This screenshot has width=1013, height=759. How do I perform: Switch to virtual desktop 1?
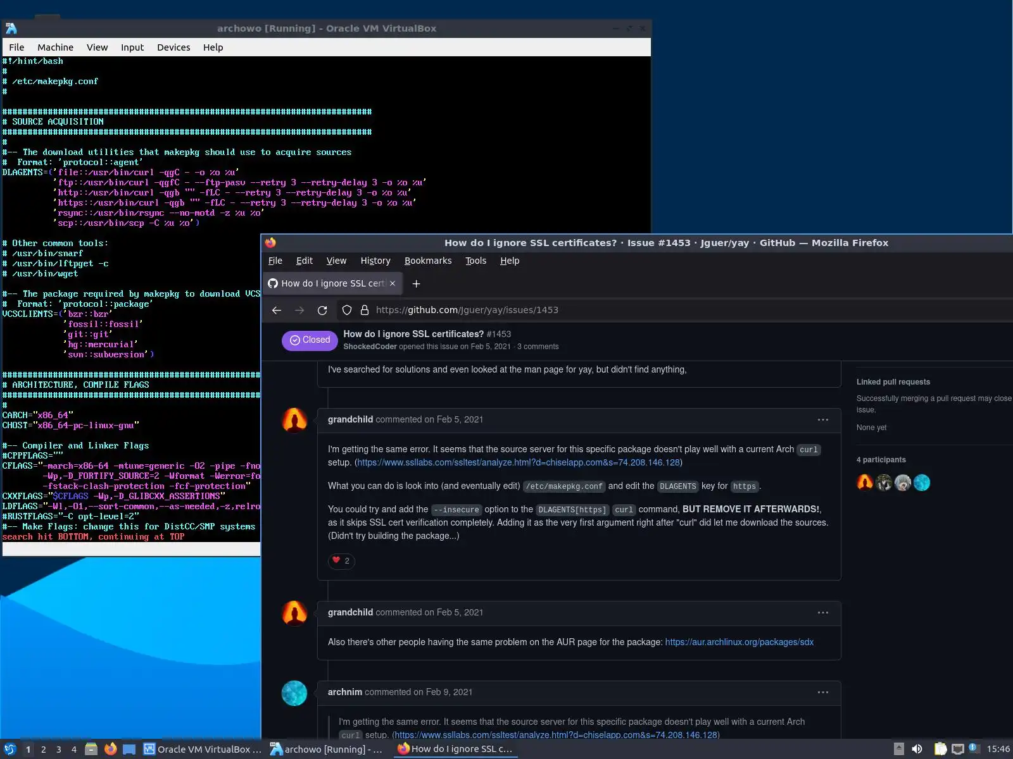pos(28,750)
